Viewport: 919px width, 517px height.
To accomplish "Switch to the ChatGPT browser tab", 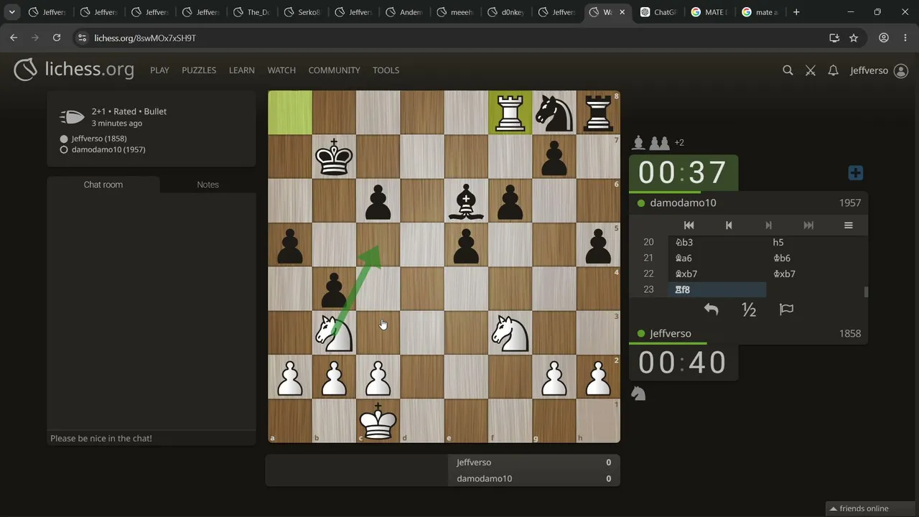I will (x=658, y=12).
